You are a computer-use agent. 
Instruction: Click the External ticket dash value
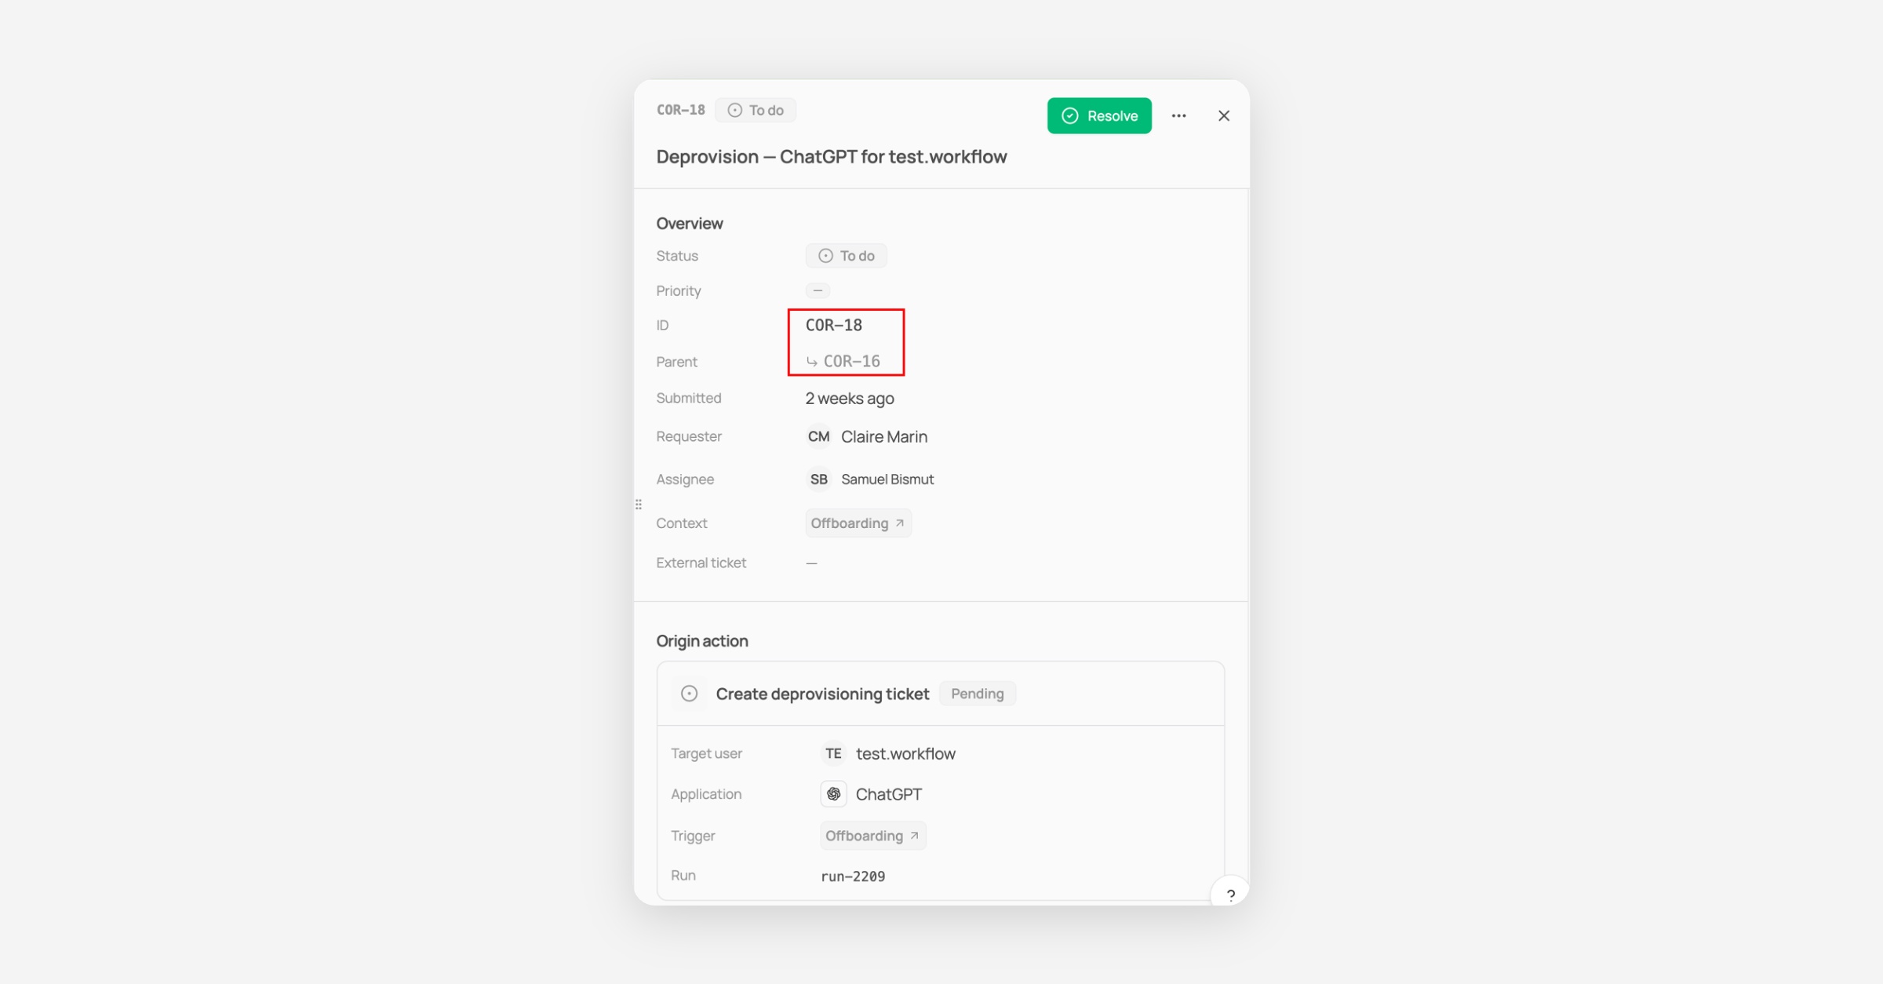[811, 563]
